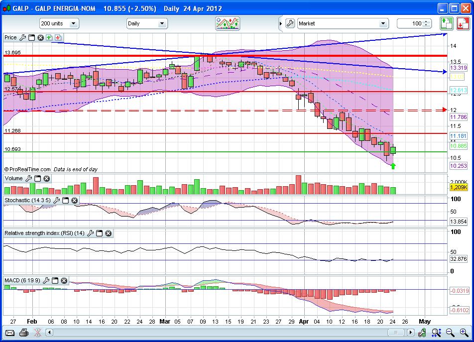Close the Volume panel
The height and width of the screenshot is (342, 474).
(x=47, y=178)
